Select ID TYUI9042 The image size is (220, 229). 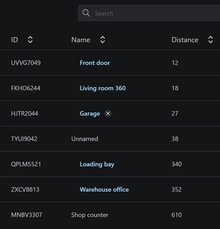point(24,139)
